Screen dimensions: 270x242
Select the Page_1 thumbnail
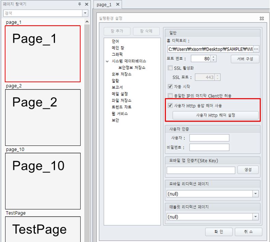43,54
